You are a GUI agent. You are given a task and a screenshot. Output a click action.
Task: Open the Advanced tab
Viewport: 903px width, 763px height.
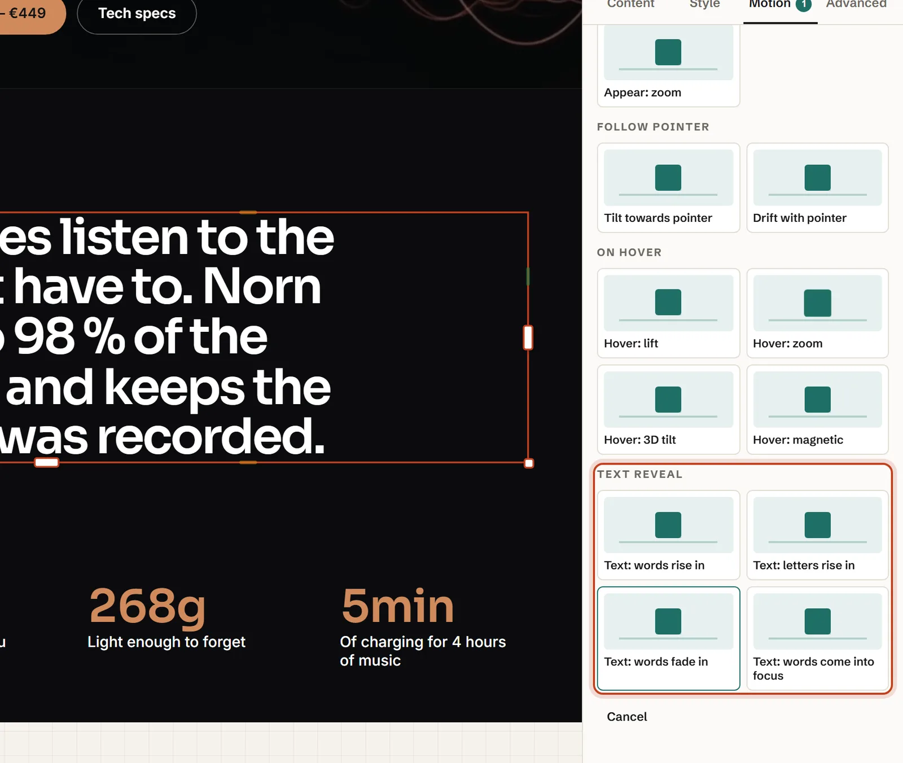[856, 5]
